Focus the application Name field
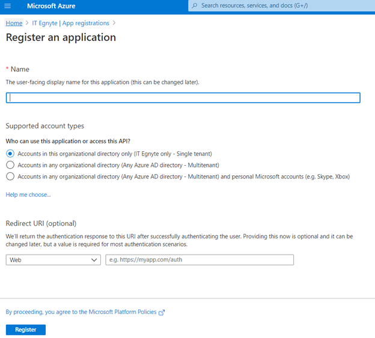 [x=183, y=98]
